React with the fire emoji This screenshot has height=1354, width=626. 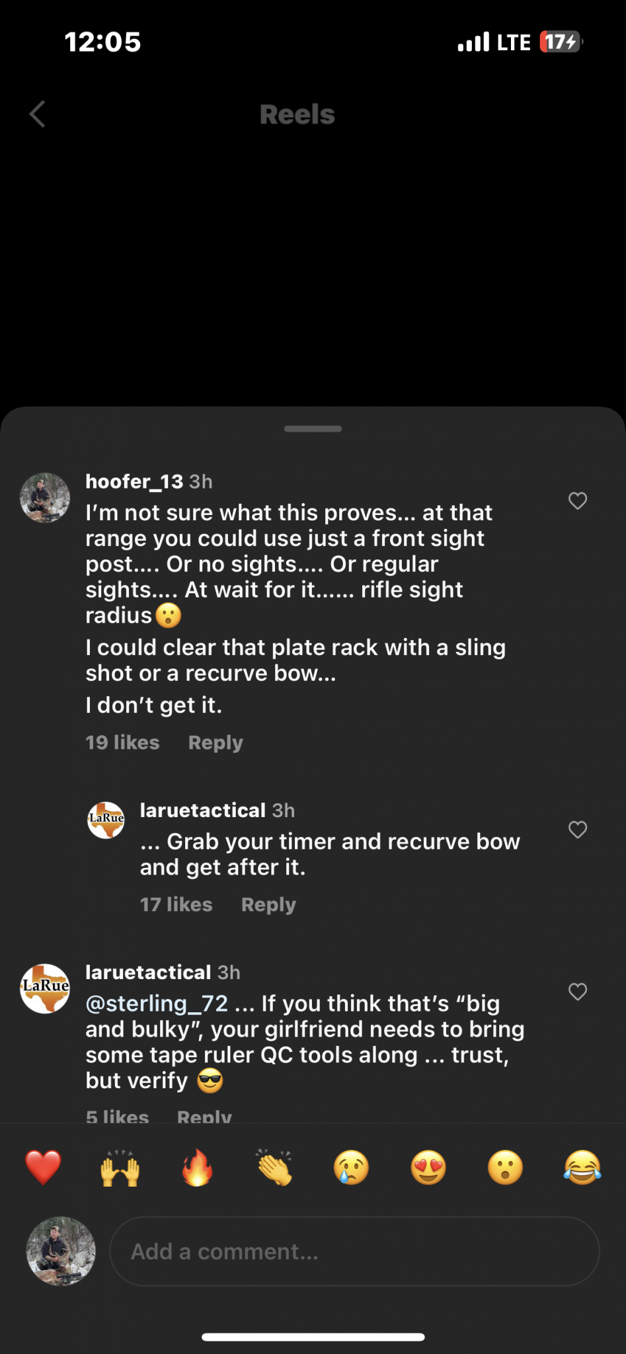pyautogui.click(x=197, y=1168)
